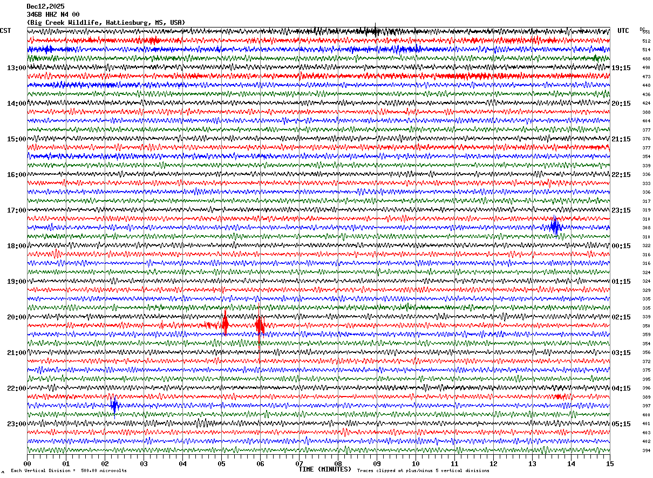Image resolution: width=653 pixels, height=478 pixels.
Task: Click the 04:15 UTC time label
Action: click(621, 388)
